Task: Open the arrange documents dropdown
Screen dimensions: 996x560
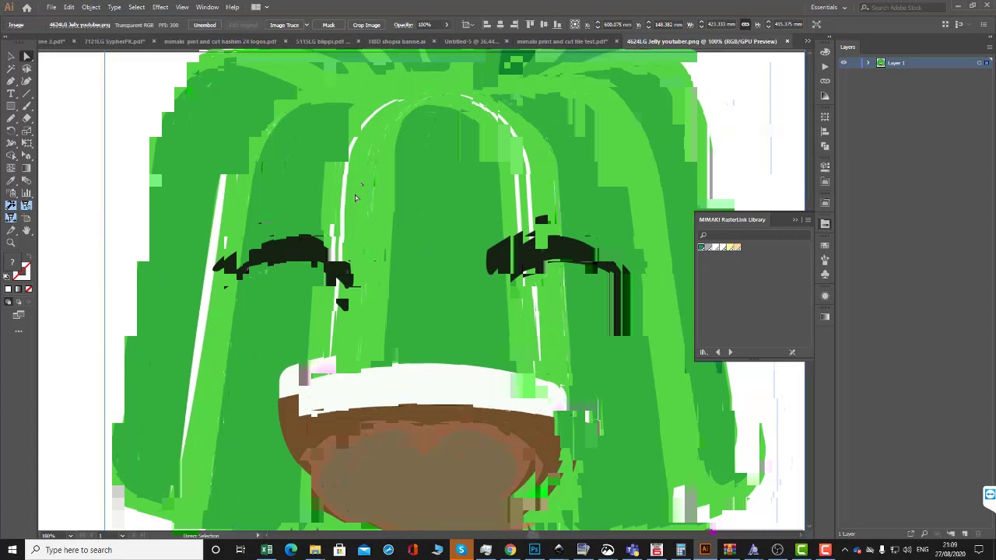Action: pyautogui.click(x=258, y=7)
